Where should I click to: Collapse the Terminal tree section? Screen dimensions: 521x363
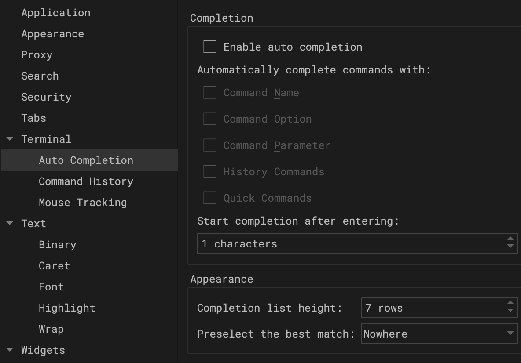(x=10, y=139)
